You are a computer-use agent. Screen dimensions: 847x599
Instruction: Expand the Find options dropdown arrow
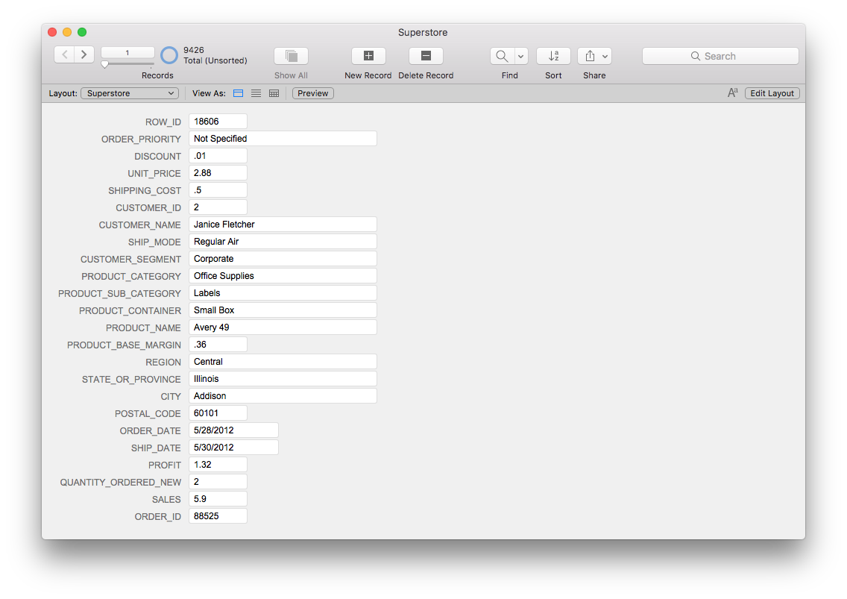(x=520, y=56)
